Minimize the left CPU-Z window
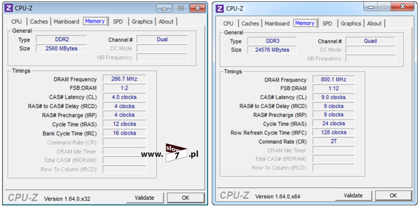This screenshot has width=419, height=207. pos(164,8)
